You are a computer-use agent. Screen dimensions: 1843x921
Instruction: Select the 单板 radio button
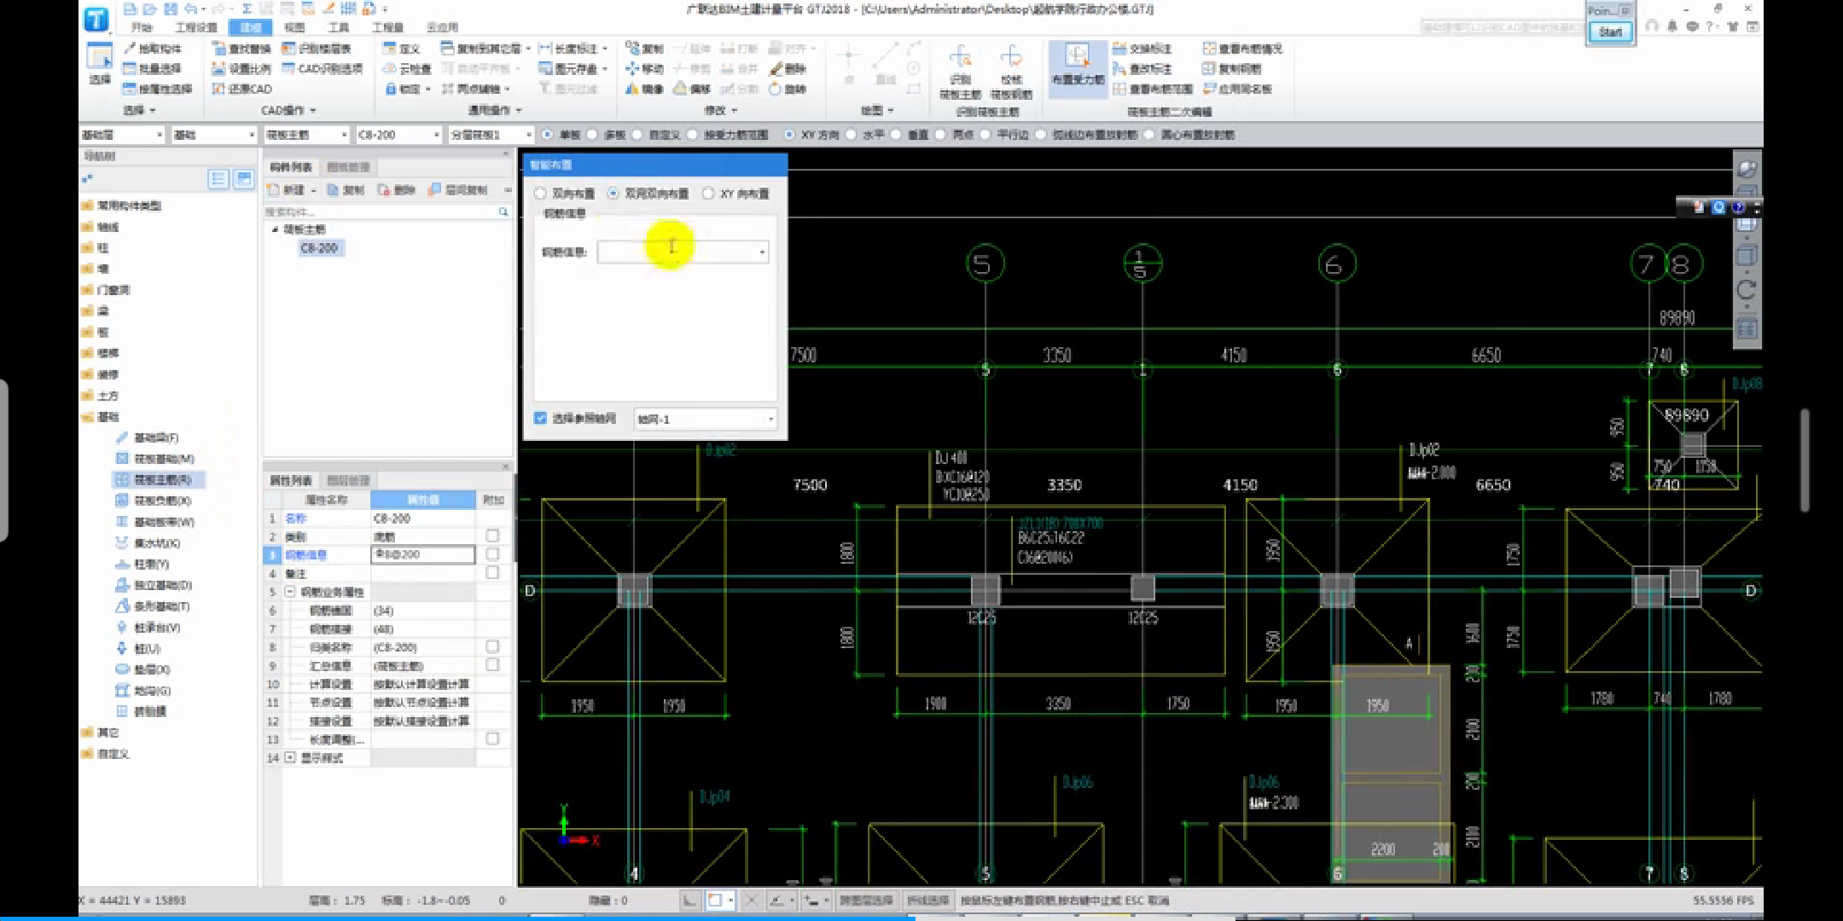click(548, 135)
